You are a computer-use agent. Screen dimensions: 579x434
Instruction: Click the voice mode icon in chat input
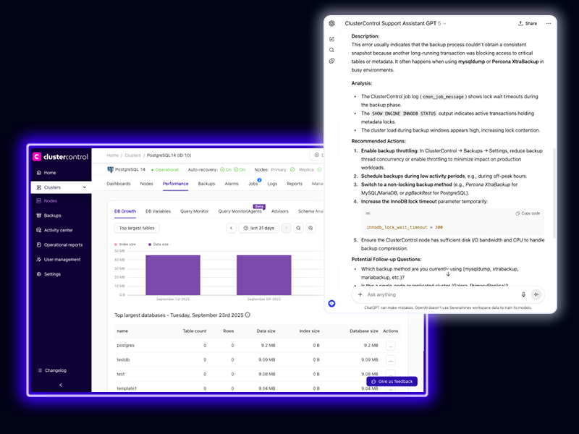[x=536, y=294]
